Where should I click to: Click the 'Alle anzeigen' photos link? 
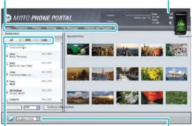185,37
